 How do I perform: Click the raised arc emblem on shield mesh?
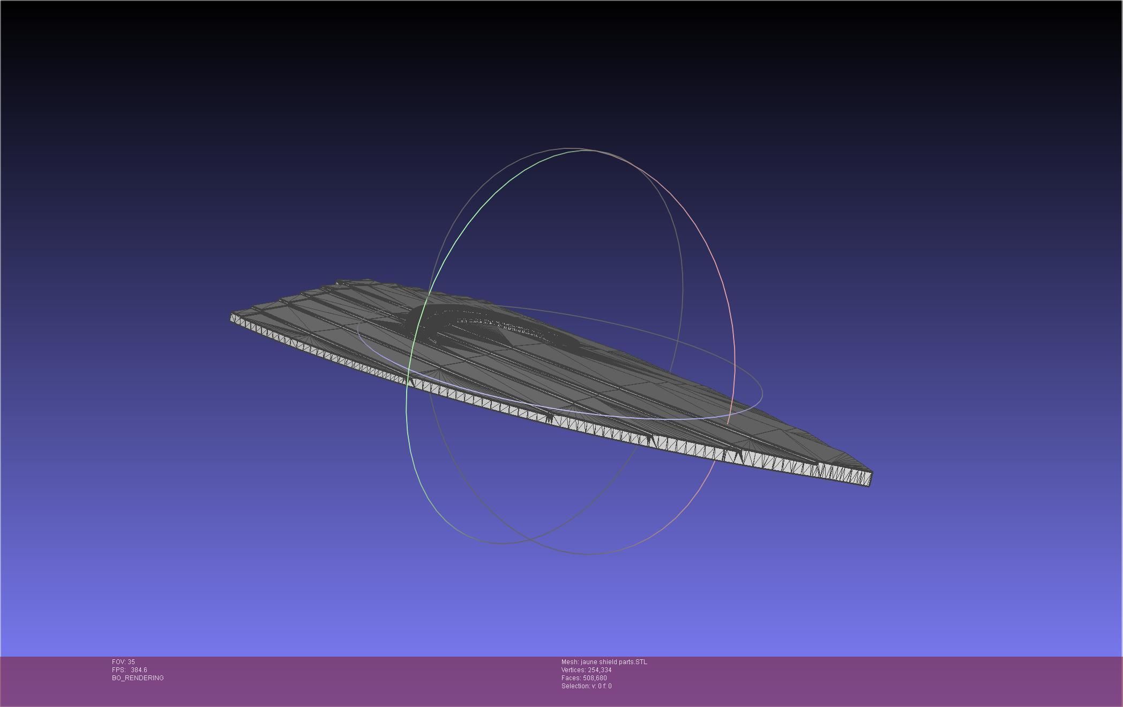(x=482, y=316)
